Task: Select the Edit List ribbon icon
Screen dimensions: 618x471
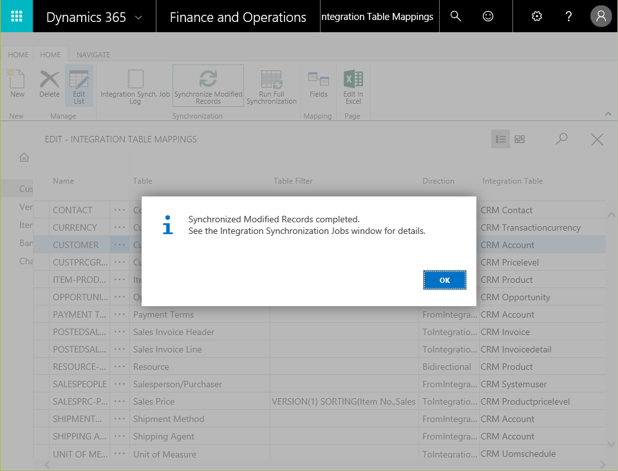Action: [79, 86]
